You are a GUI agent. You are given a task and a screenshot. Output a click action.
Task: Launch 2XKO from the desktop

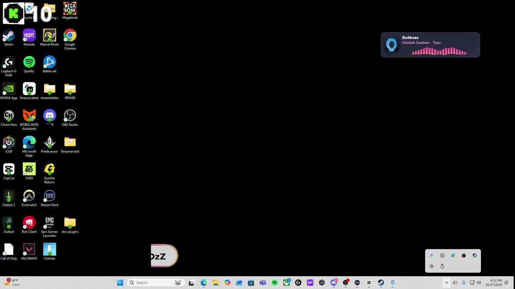(x=29, y=171)
